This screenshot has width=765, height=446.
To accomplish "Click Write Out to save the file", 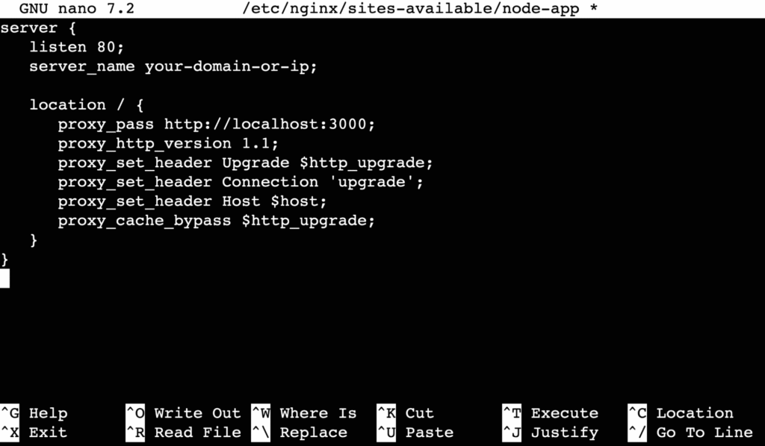I will point(196,412).
